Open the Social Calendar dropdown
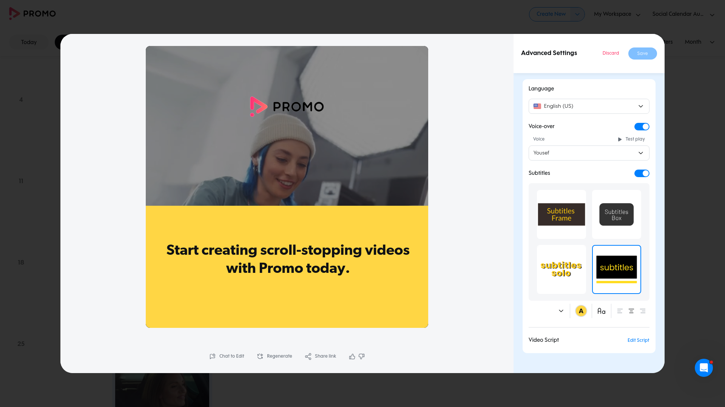 pos(683,14)
